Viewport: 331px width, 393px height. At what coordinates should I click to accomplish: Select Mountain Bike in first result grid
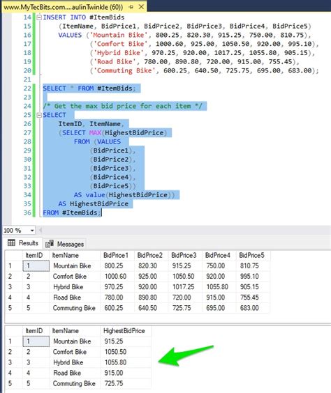(x=75, y=265)
